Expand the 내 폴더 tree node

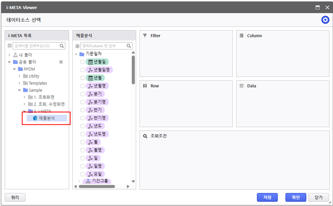coord(9,55)
